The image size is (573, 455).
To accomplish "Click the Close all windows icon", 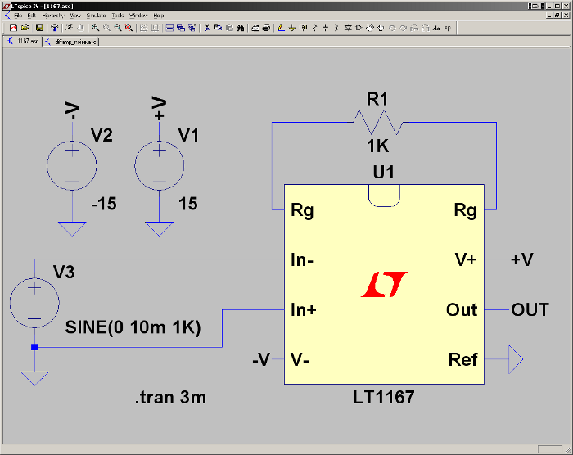I will [x=192, y=28].
